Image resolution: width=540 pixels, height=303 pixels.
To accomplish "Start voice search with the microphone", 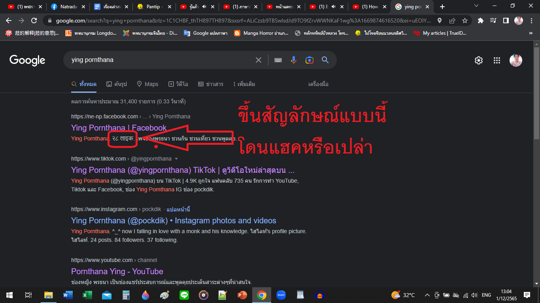I will (293, 60).
